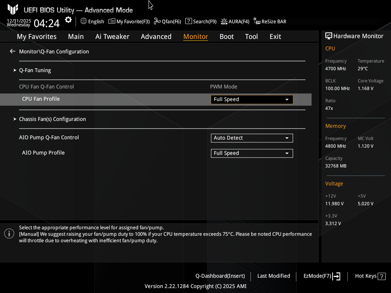This screenshot has width=391, height=293.
Task: Open the CPU Fan Profile dropdown
Action: pos(252,100)
